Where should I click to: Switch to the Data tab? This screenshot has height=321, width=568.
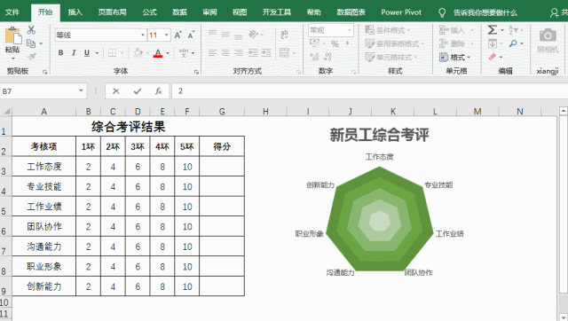click(179, 12)
